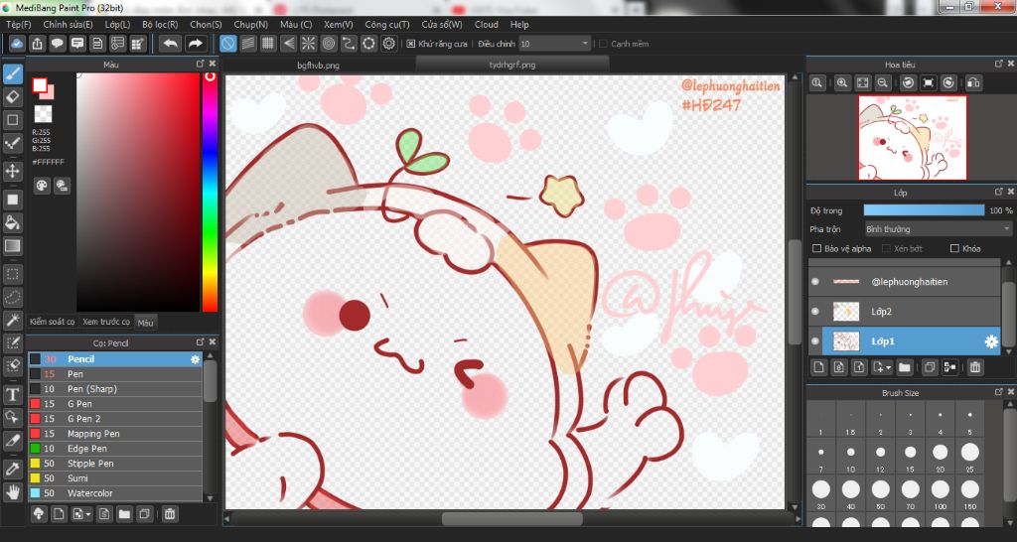Enable concentric circle snap guide
Viewport: 1017px width, 542px height.
coord(328,44)
